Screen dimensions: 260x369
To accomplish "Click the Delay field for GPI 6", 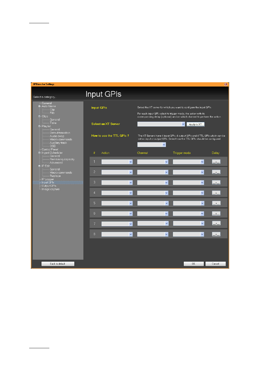I will click(216, 214).
